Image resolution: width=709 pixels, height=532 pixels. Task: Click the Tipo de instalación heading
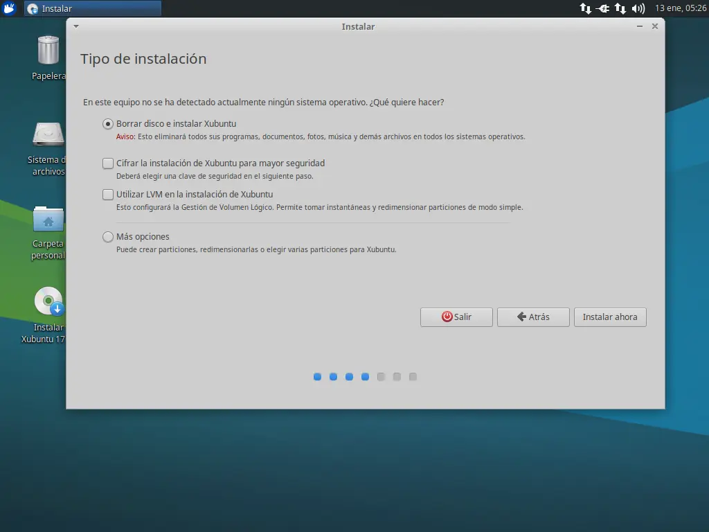pyautogui.click(x=143, y=59)
